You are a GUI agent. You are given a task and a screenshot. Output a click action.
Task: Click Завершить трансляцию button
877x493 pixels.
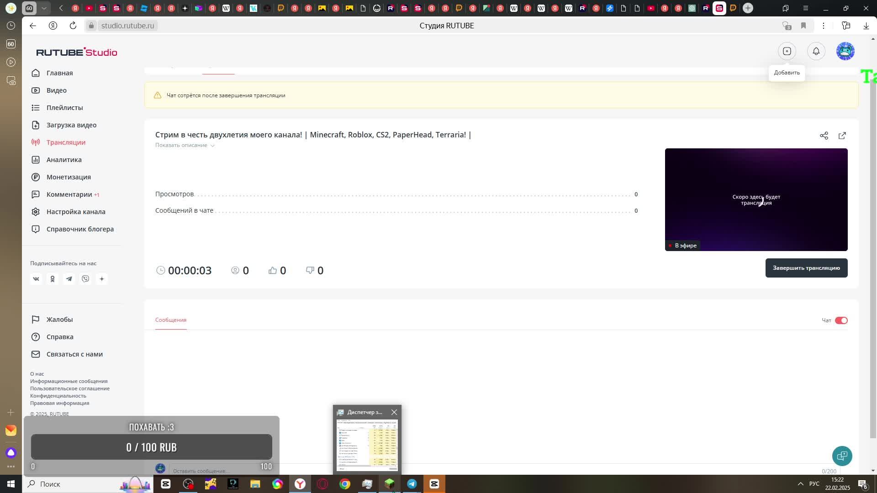tap(806, 268)
